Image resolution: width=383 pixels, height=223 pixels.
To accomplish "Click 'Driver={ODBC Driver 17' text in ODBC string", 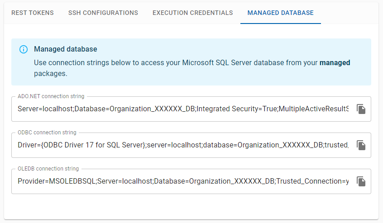I will pos(54,145).
